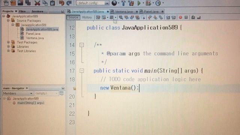The height and width of the screenshot is (135, 240).
Task: Click the Copy toolbar icon
Action: click(45, 3)
